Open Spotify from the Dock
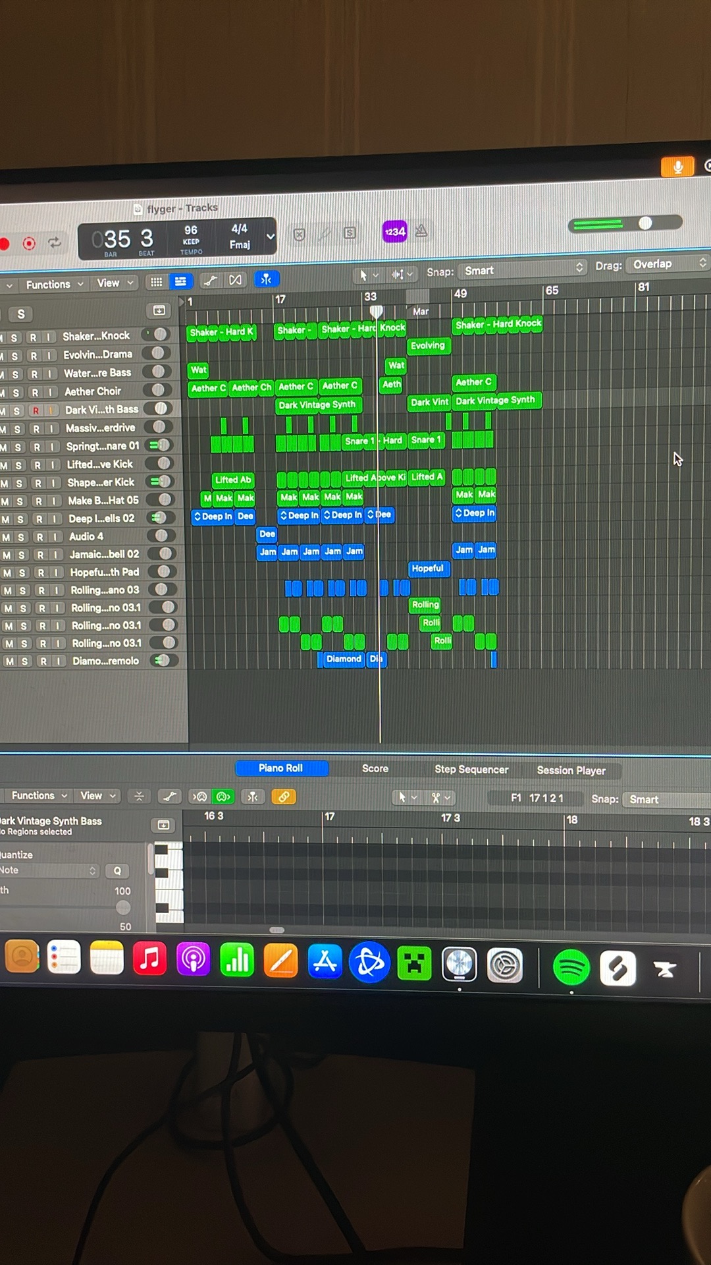711x1265 pixels. click(x=571, y=967)
